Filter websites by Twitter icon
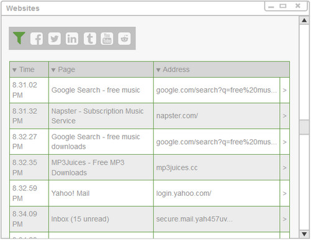The height and width of the screenshot is (240, 311). click(54, 39)
